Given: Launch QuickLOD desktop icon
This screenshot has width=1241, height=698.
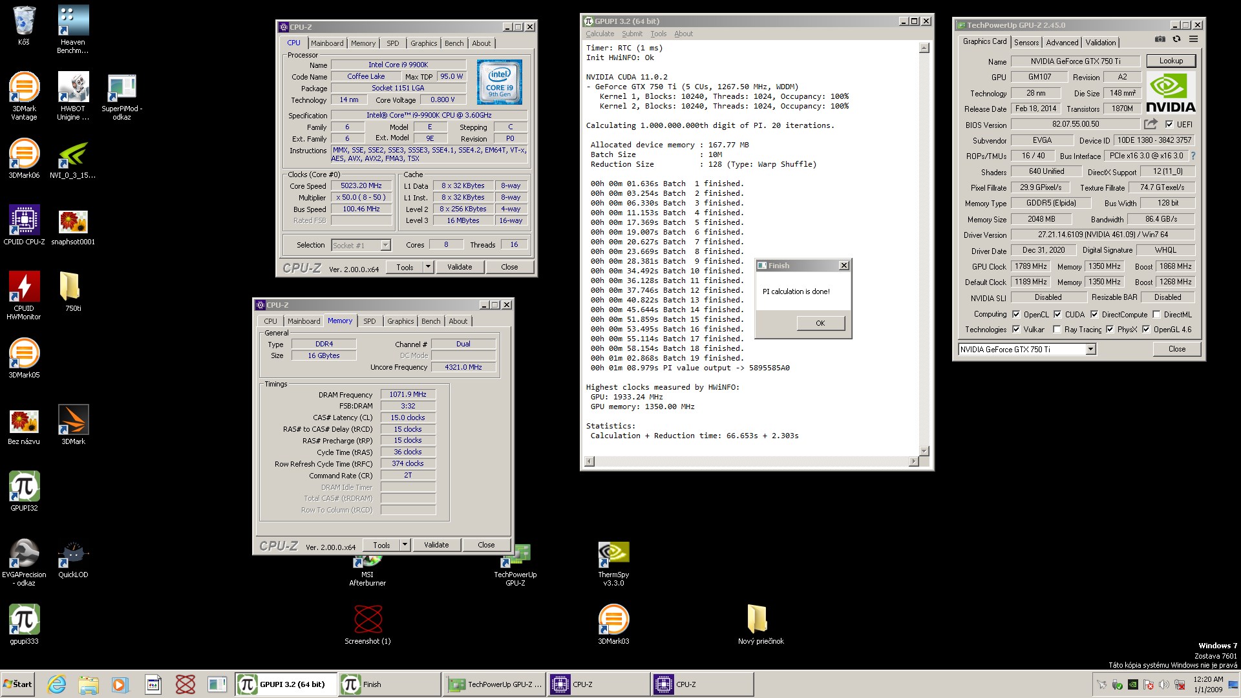Looking at the screenshot, I should click(73, 558).
